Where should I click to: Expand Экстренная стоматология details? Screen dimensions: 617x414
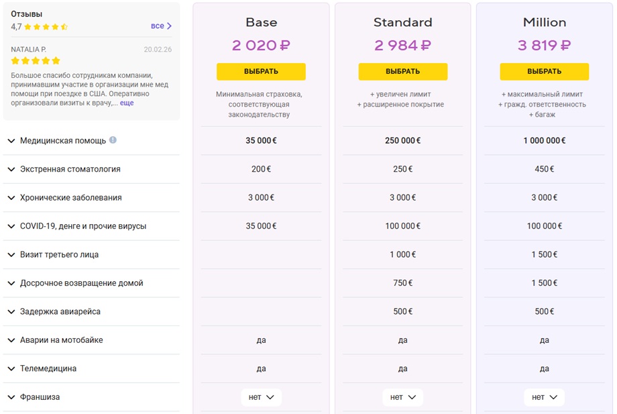tap(91, 169)
